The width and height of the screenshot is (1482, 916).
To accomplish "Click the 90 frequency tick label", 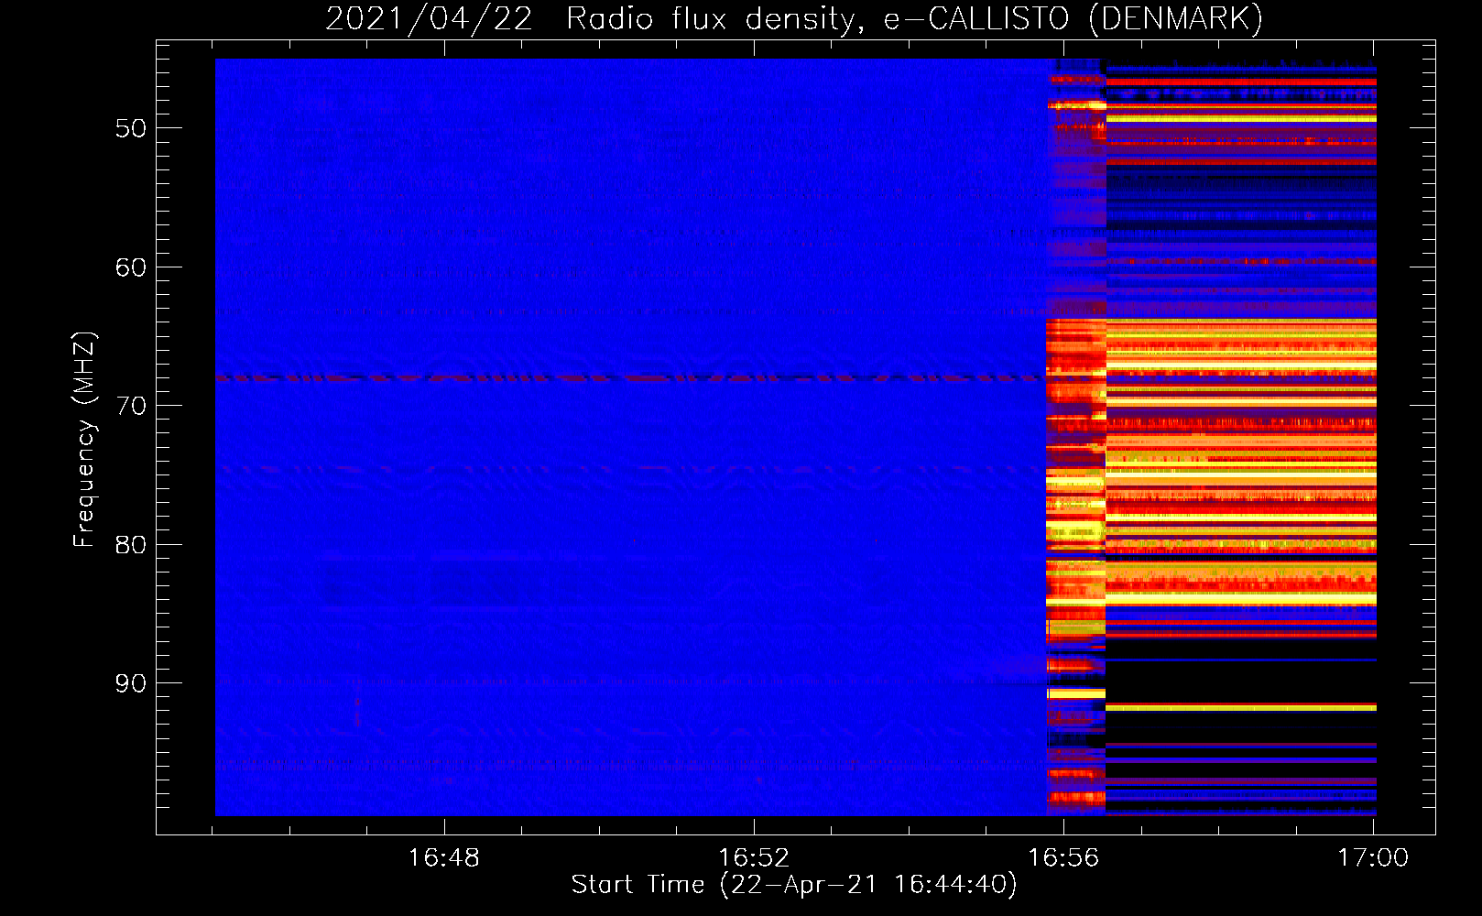I will (x=131, y=683).
